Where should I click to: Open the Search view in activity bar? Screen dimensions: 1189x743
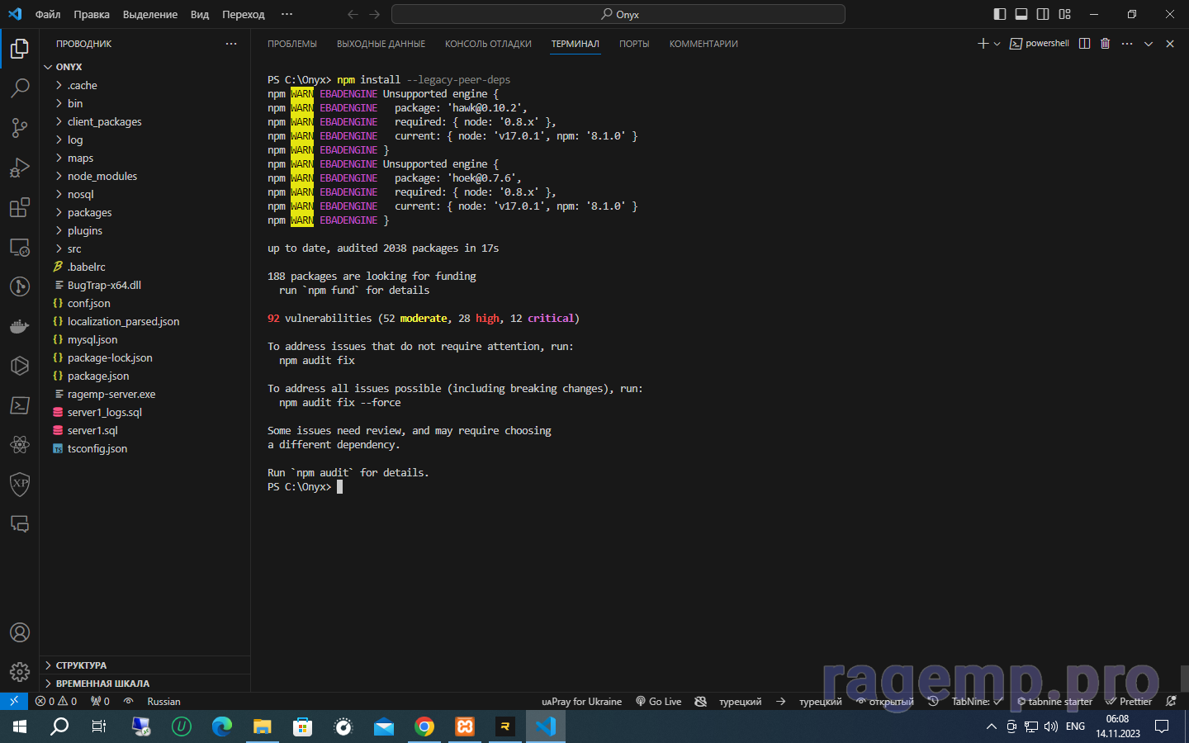click(x=20, y=88)
